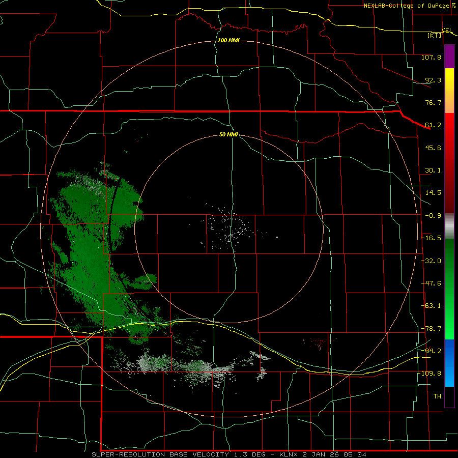Click the VEL legend title
Screen dimensions: 458x458
pos(447,30)
